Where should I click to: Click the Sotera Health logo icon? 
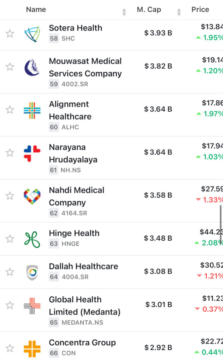click(32, 34)
